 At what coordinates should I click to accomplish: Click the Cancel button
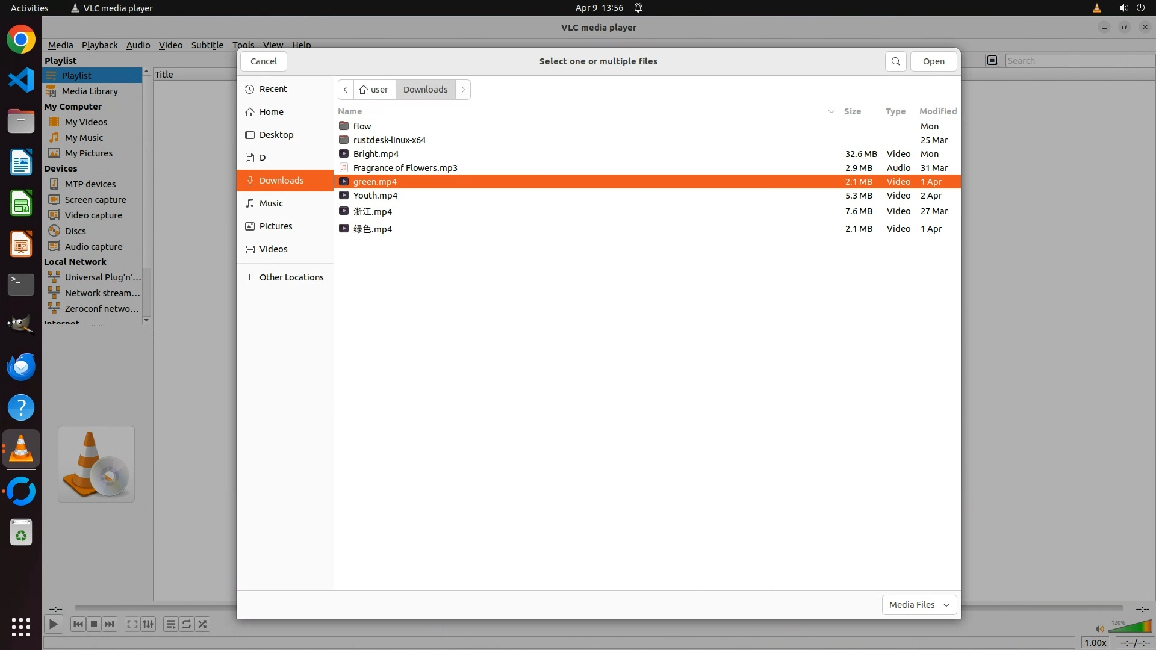pos(263,61)
